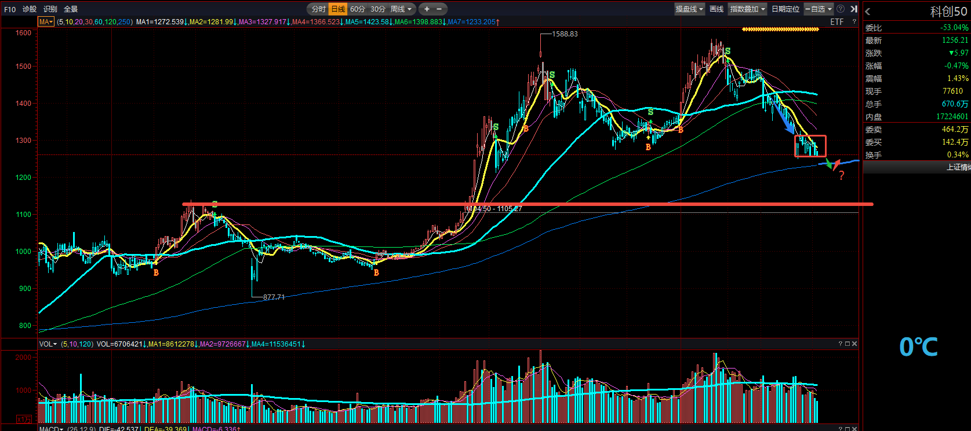Zoom out the chart with minus button
The width and height of the screenshot is (971, 431).
pos(439,9)
